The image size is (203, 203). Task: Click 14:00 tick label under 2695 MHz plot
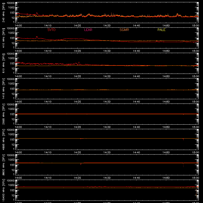pyautogui.click(x=18, y=127)
